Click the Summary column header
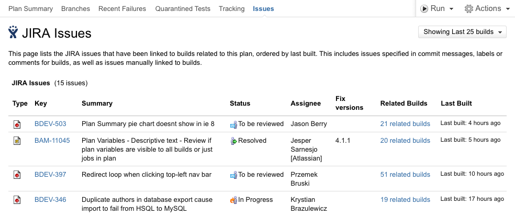This screenshot has width=515, height=216. pos(97,104)
